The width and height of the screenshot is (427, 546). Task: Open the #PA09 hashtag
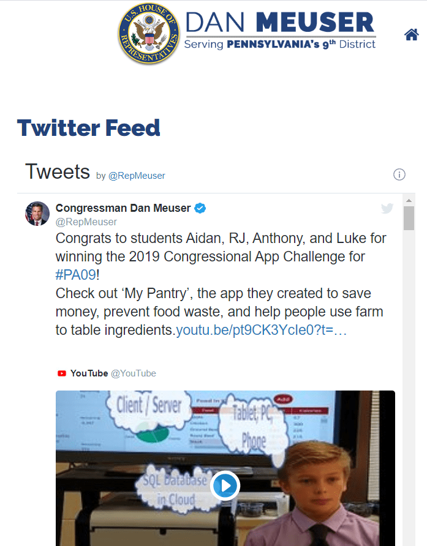tap(76, 274)
